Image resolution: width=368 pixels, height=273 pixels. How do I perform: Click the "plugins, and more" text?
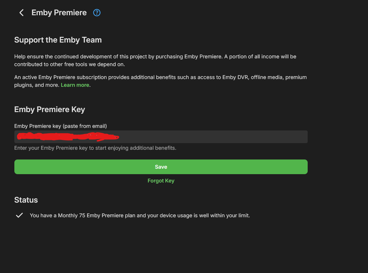37,85
